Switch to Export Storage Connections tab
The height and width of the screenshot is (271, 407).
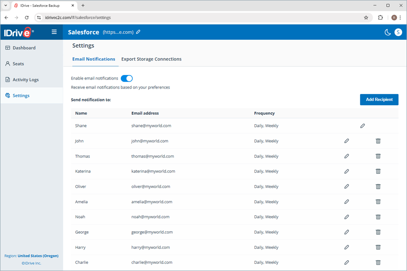tap(151, 59)
